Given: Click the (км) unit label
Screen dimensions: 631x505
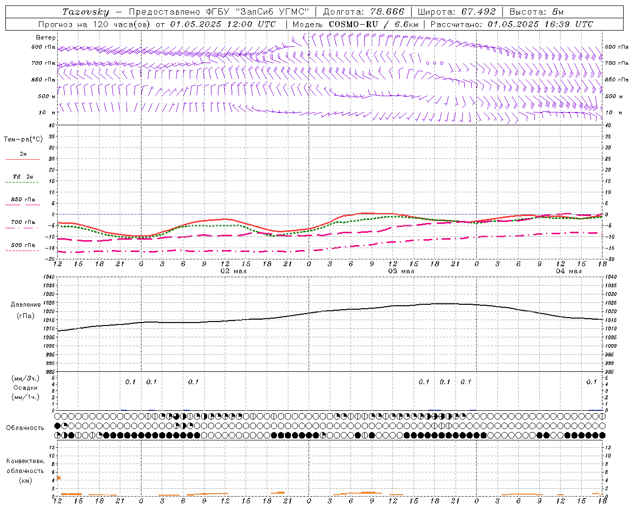Looking at the screenshot, I should 26,480.
